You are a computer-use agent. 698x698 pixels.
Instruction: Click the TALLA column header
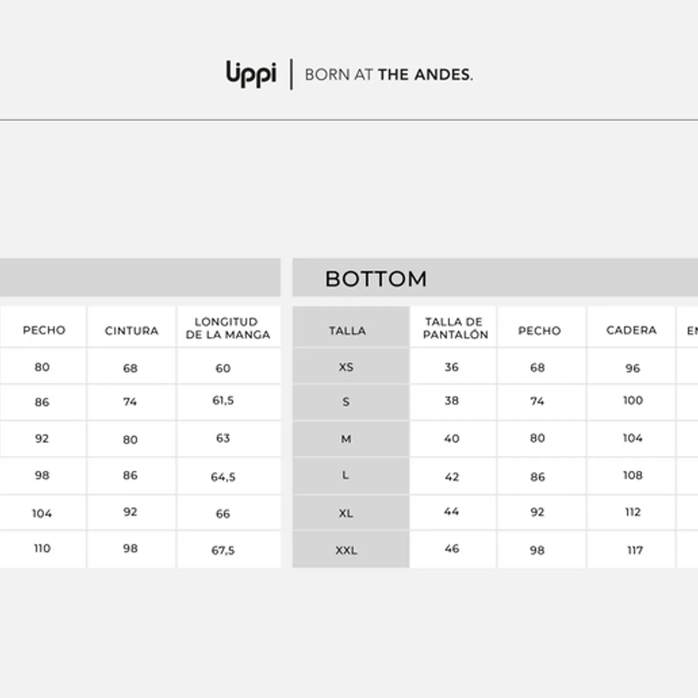point(347,330)
